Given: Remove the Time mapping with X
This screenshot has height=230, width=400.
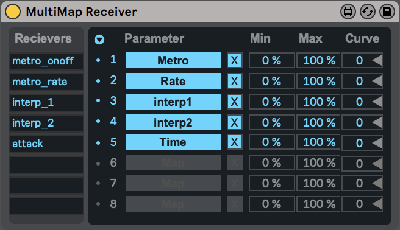Looking at the screenshot, I should (234, 142).
